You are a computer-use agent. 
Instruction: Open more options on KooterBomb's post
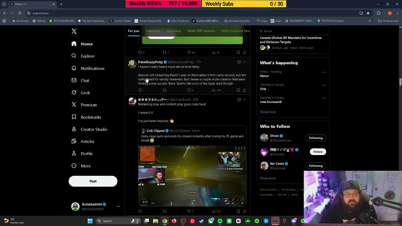click(245, 100)
